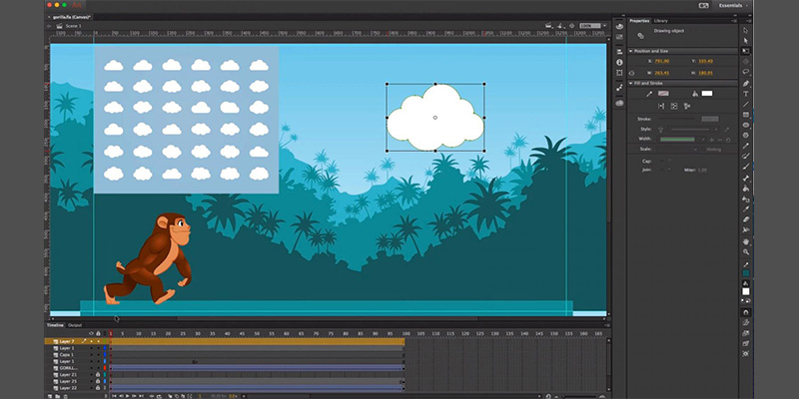The height and width of the screenshot is (399, 799).
Task: Open the Info panel from dock
Action: coord(619,62)
